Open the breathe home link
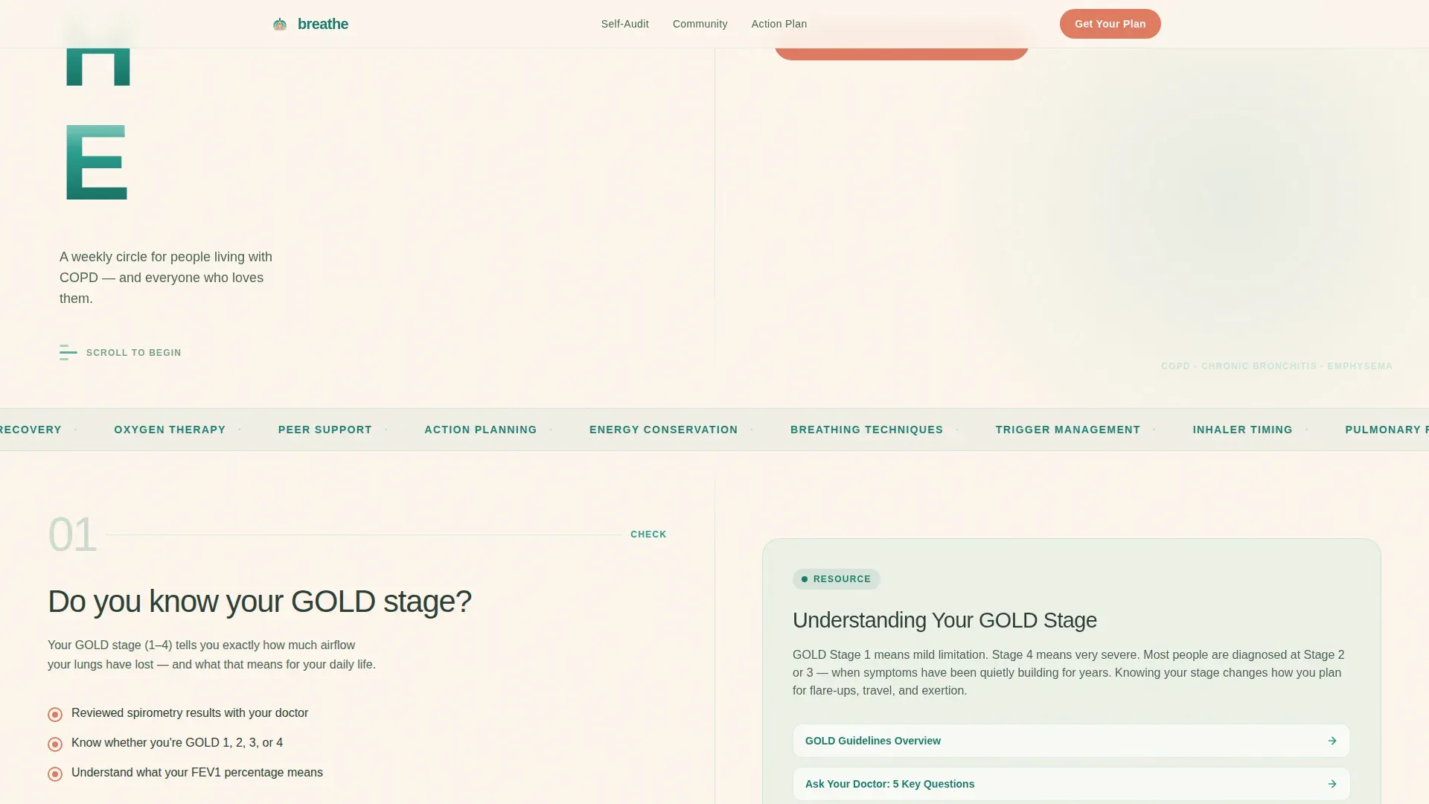 [310, 24]
